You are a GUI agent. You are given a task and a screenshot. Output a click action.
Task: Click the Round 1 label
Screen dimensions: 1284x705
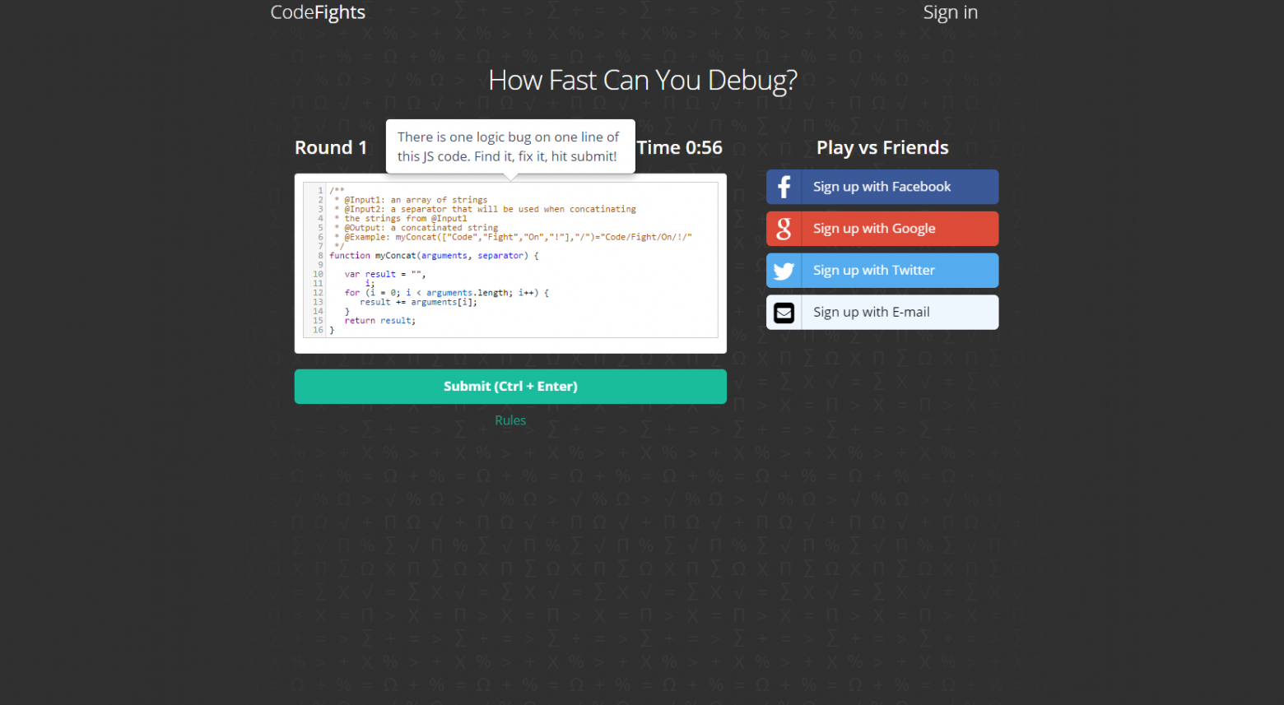(331, 148)
